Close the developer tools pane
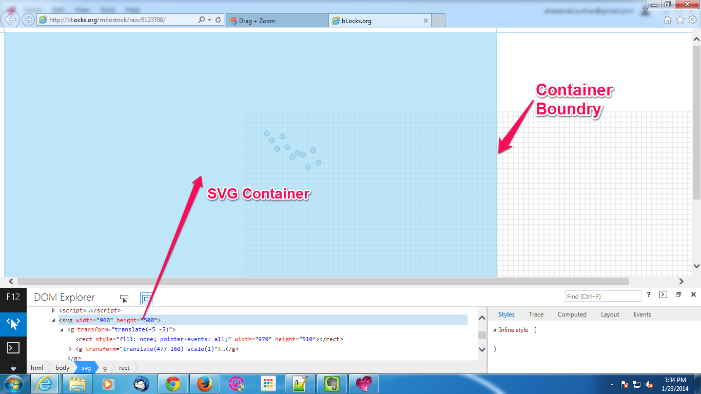 point(693,294)
